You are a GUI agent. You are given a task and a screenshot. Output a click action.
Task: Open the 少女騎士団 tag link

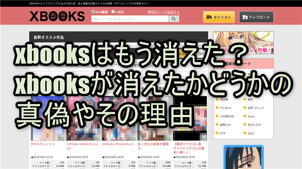[x=226, y=116]
